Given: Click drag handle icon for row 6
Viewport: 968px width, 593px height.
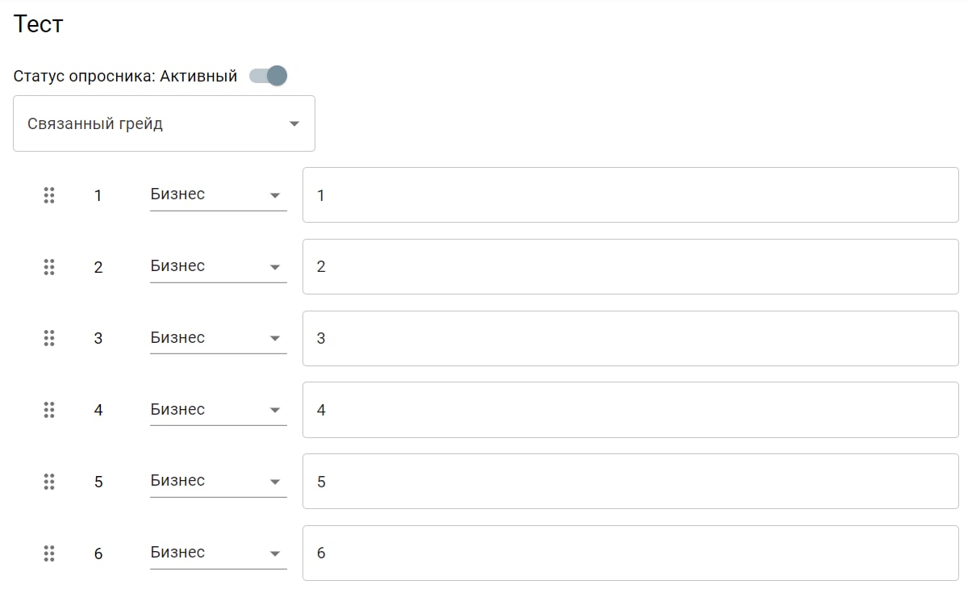Looking at the screenshot, I should click(49, 553).
